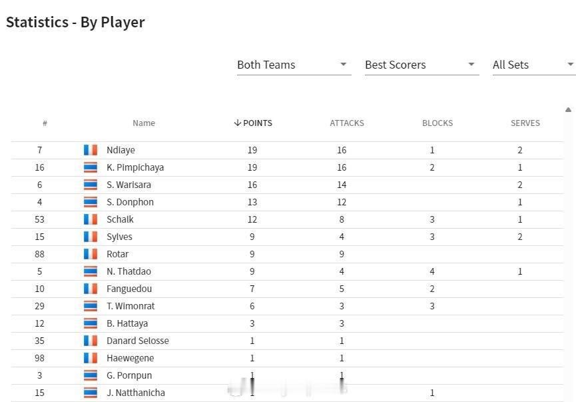The height and width of the screenshot is (402, 576).
Task: Click the sort arrow beside POINTS header
Action: coord(237,123)
